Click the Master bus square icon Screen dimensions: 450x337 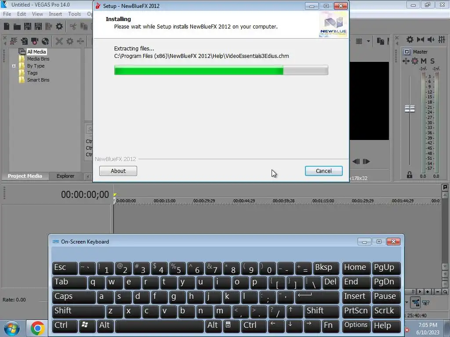[x=407, y=52]
